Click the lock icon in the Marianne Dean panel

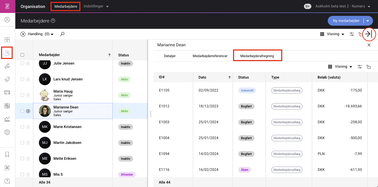(368, 67)
